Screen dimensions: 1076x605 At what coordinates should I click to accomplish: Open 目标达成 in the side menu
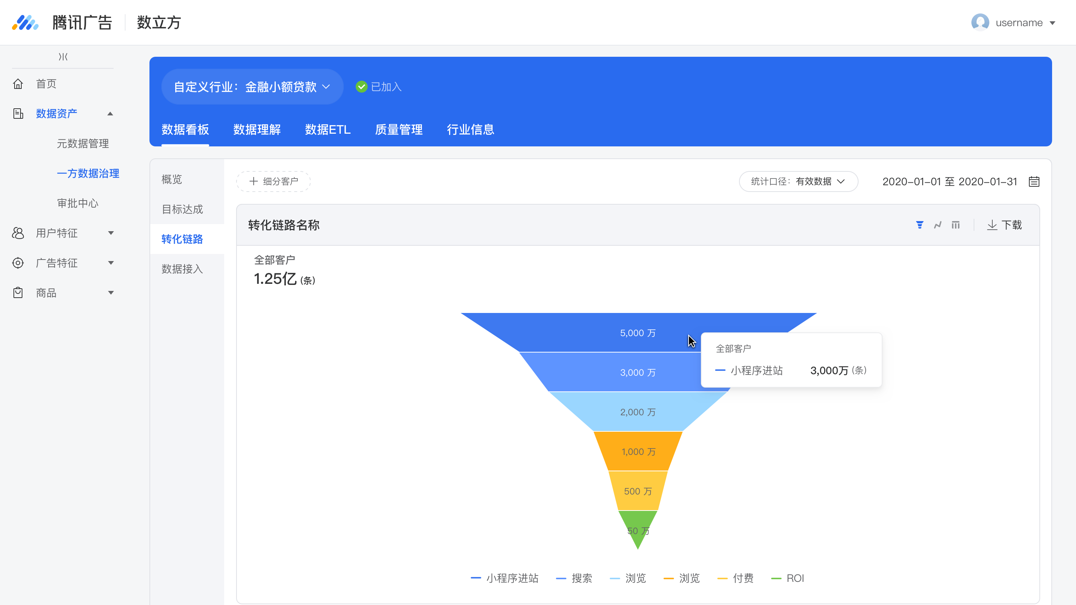(x=187, y=209)
